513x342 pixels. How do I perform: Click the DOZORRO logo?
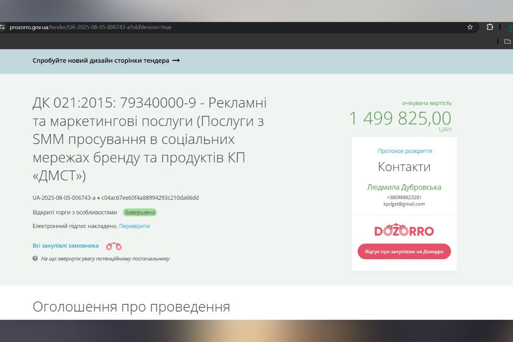[x=404, y=230]
